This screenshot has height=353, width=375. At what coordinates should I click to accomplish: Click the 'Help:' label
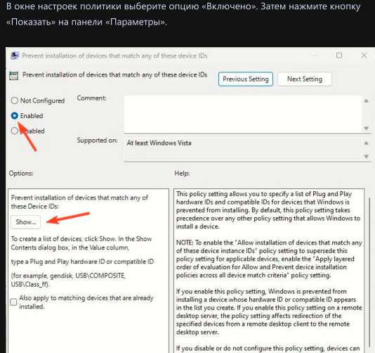click(182, 174)
